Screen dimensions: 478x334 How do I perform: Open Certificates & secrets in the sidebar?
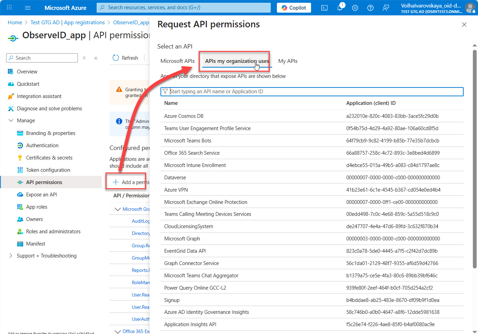tap(49, 158)
